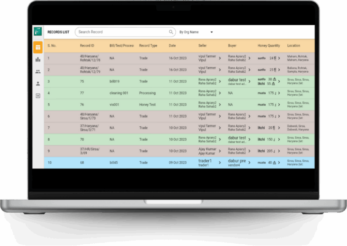Expand honey quantity chevron in row 10
347x246 pixels.
279,162
